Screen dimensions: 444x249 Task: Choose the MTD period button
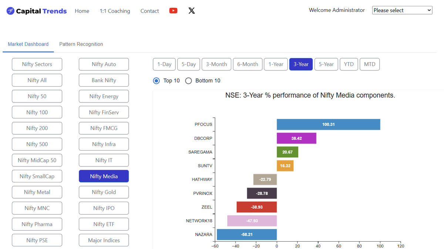click(370, 64)
